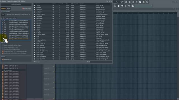
Task: Sort plugin list by Filename column header
Action: click(x=98, y=4)
